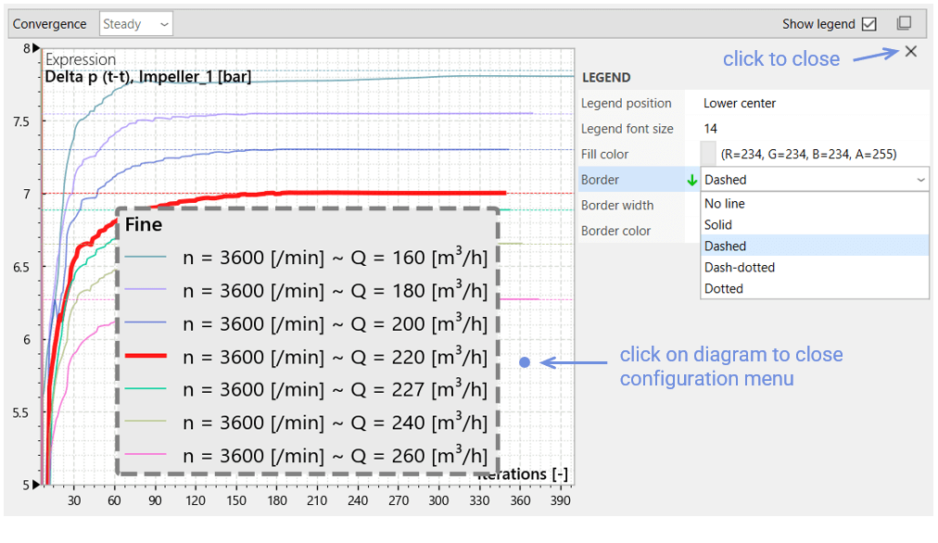Viewport: 938px width, 543px height.
Task: Pick Dashed from the border list
Action: tap(815, 246)
